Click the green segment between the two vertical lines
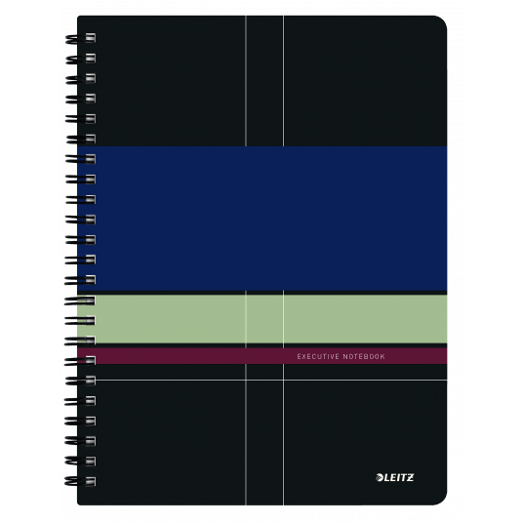This screenshot has height=523, width=523. (264, 319)
